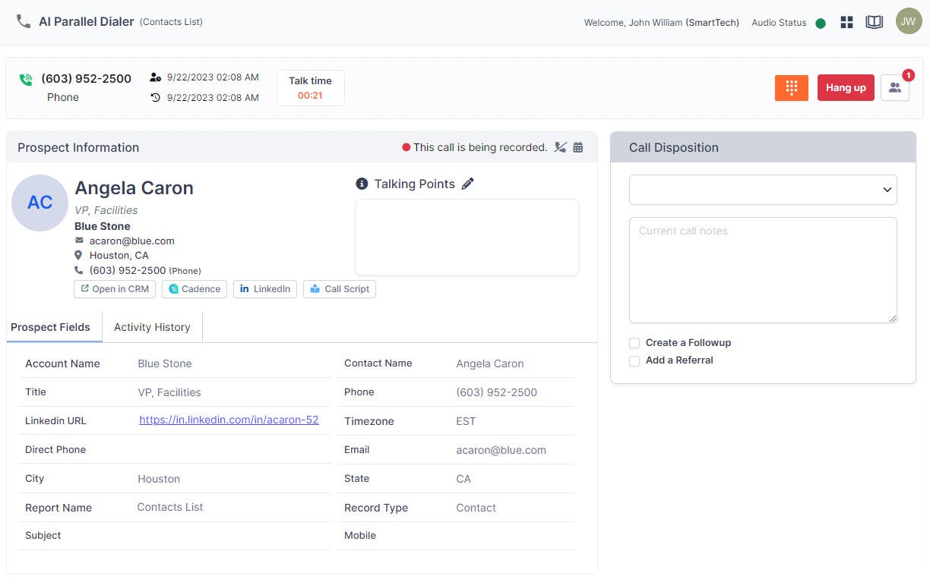Open Angela's LinkedIn profile URL link
The image size is (930, 579).
(229, 420)
